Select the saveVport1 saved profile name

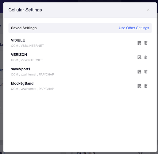21,69
